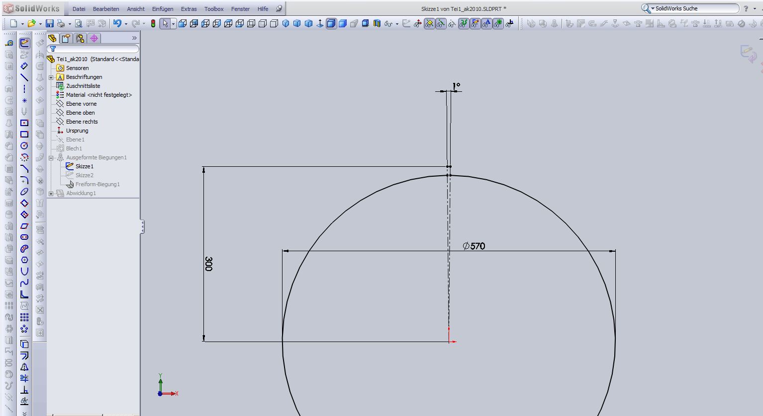Switch to Shaded display mode
763x416 pixels.
point(343,23)
